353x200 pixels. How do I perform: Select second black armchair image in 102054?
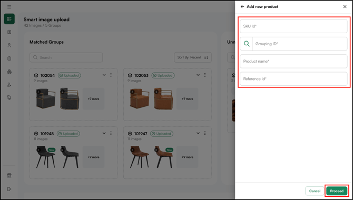(x=70, y=99)
